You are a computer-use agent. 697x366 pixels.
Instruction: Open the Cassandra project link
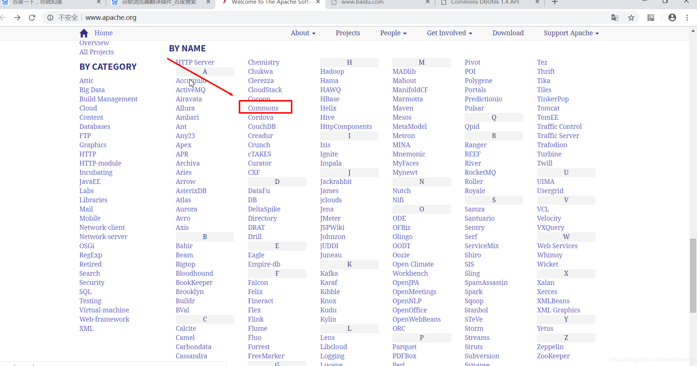[x=191, y=356]
